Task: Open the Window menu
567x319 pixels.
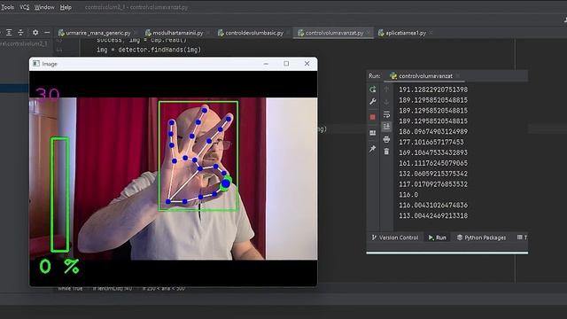Action: tap(44, 7)
